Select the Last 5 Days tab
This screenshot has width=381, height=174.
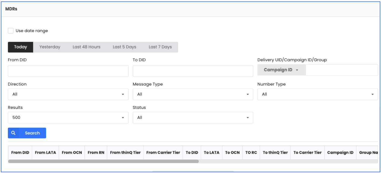point(124,47)
